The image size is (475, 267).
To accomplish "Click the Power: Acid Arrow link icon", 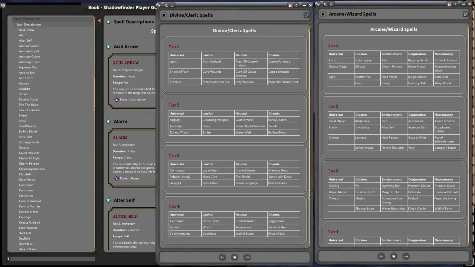I will point(117,99).
